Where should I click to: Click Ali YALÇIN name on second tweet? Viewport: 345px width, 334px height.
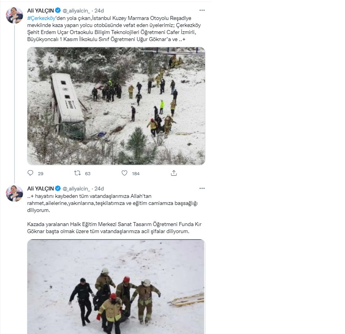click(40, 189)
